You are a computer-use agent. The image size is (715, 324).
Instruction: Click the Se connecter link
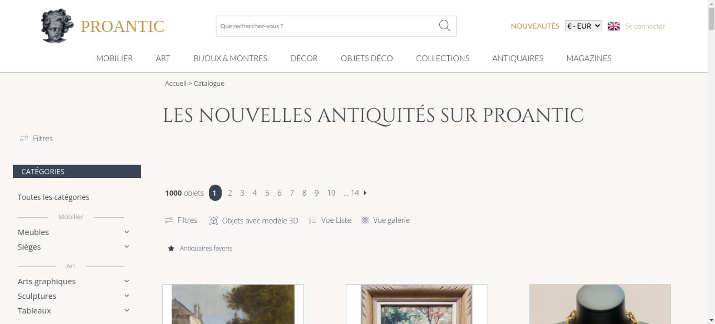(645, 26)
